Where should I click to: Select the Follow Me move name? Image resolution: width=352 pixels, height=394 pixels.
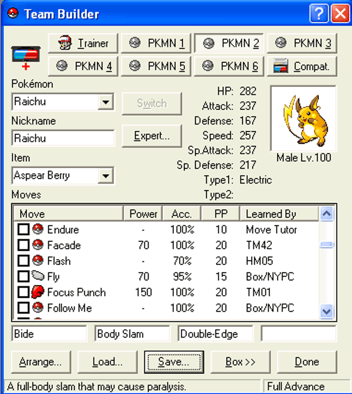pos(69,308)
